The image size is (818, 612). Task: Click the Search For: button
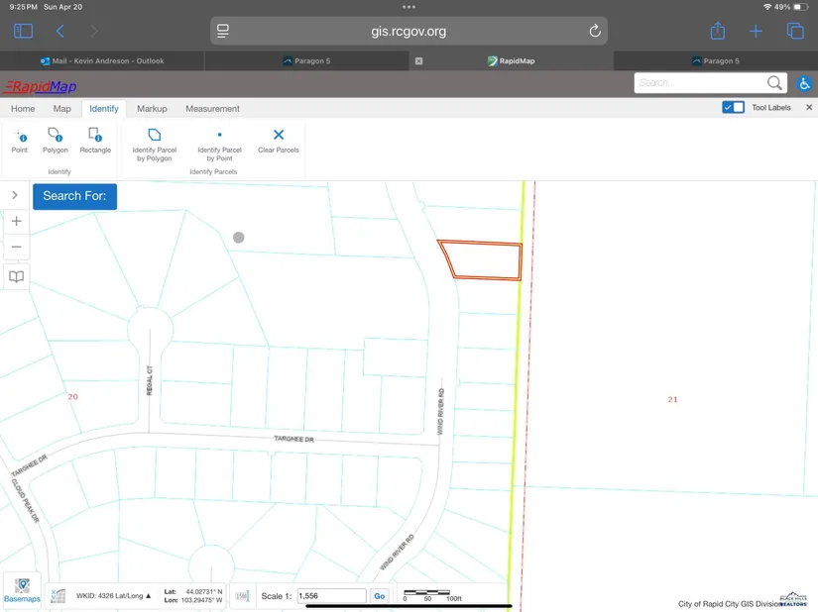click(74, 196)
